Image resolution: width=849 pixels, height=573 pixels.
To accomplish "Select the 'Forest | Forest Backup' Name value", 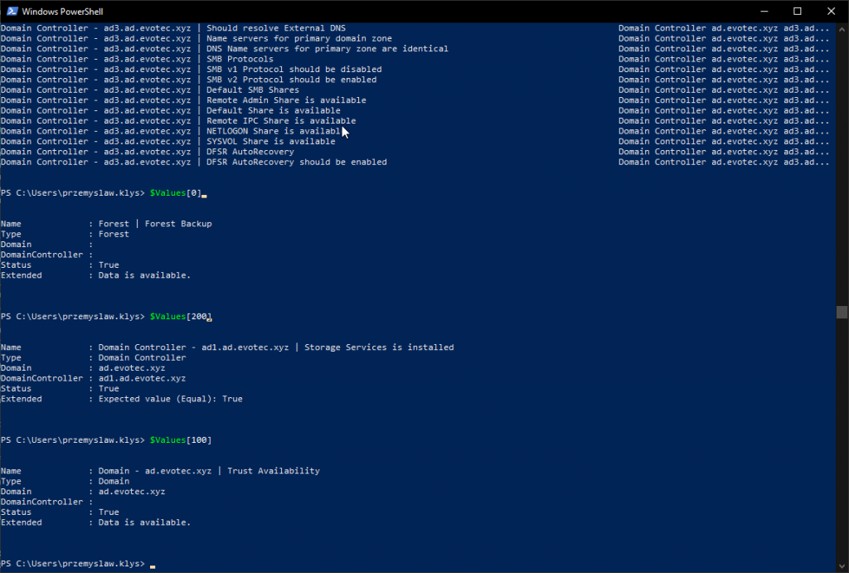I will [x=158, y=223].
